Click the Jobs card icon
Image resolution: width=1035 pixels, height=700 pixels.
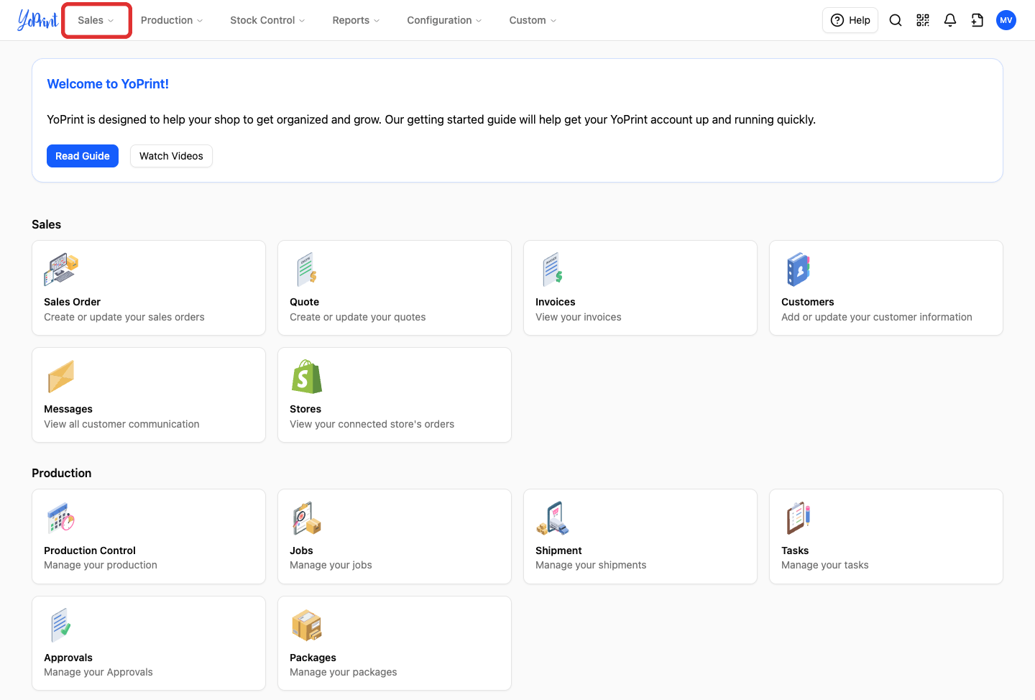[x=307, y=518]
